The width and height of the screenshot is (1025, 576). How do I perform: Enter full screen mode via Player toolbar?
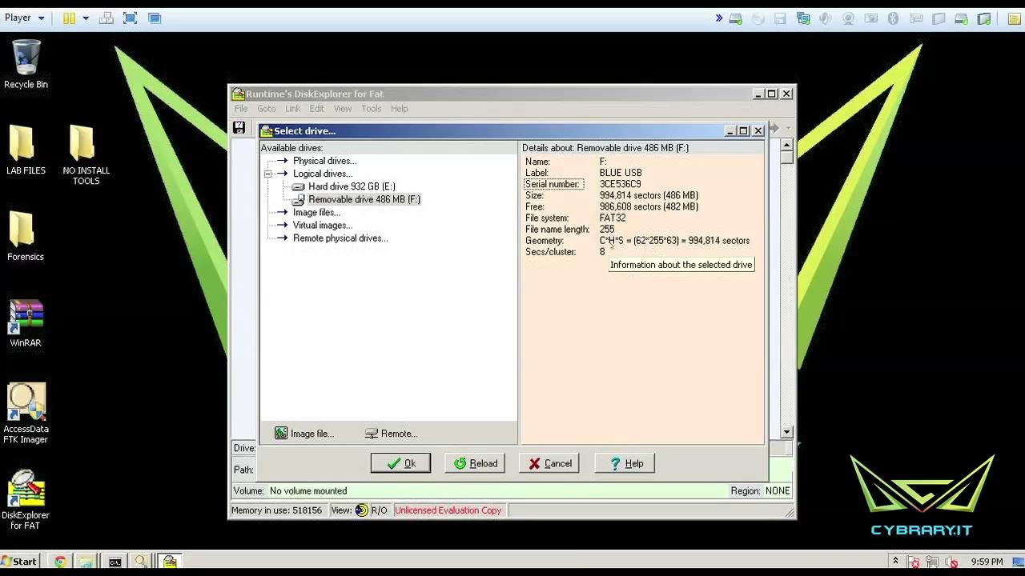[131, 18]
